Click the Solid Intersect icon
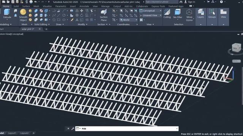This screenshot has width=243, height=136. (x=36, y=20)
